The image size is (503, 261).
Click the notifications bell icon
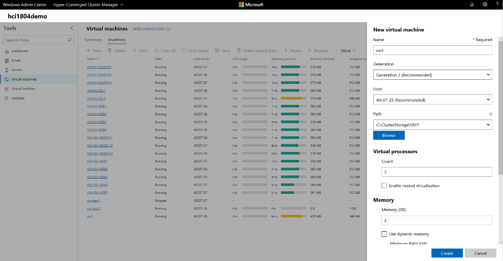click(x=472, y=5)
